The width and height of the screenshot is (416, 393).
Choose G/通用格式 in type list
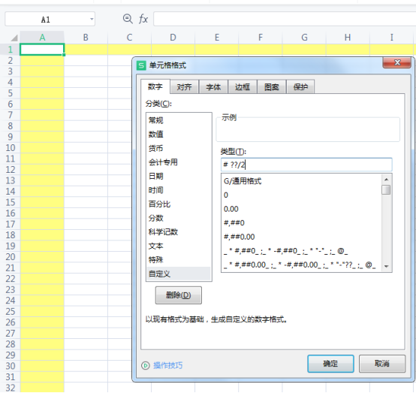[302, 181]
